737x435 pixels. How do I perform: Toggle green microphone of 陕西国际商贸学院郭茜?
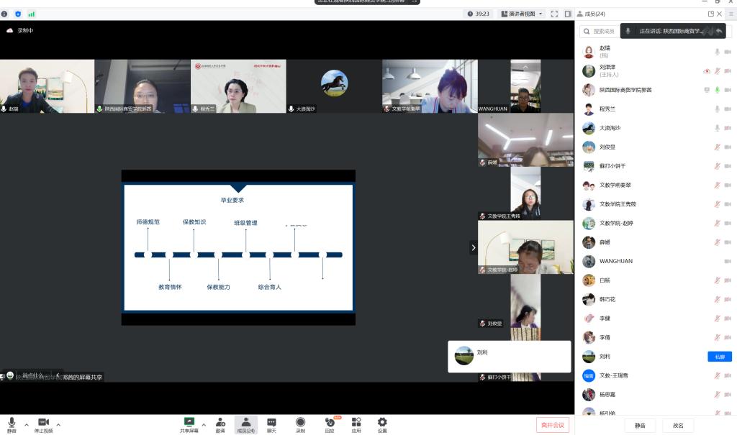click(718, 90)
